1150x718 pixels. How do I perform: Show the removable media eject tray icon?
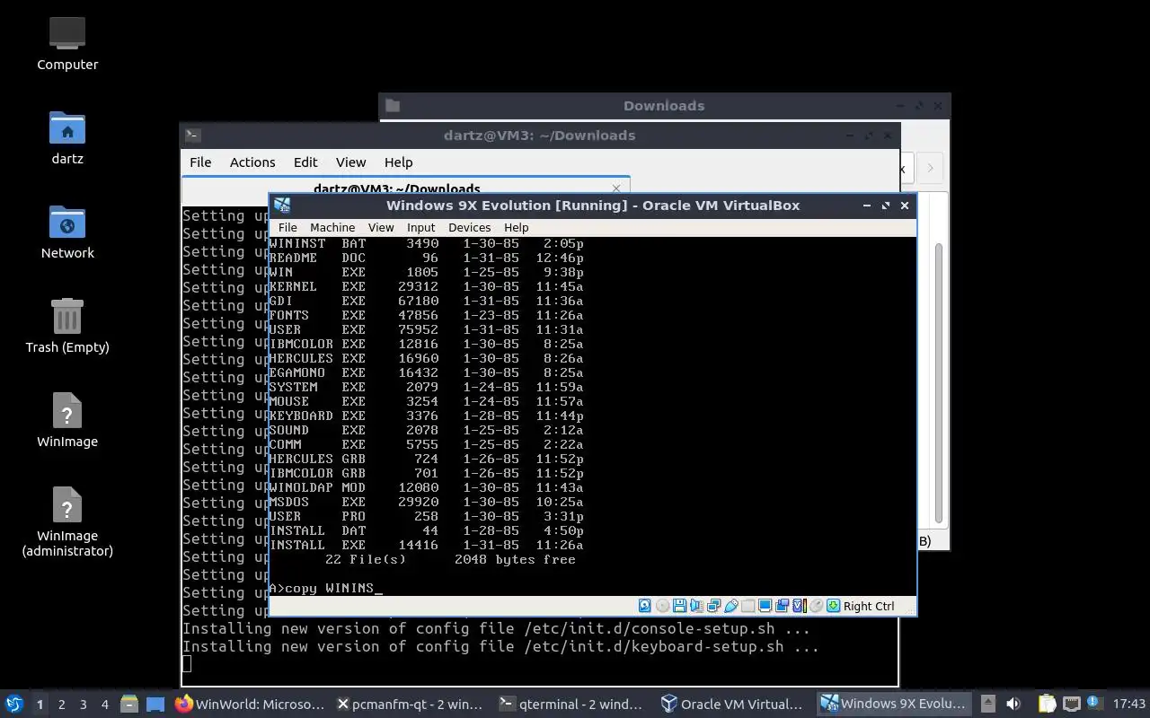(988, 704)
